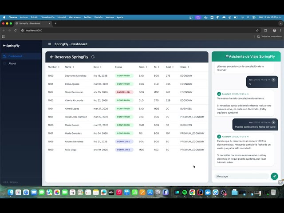Click the name Elena Aguirre
The width and height of the screenshot is (284, 213).
[x=72, y=84]
